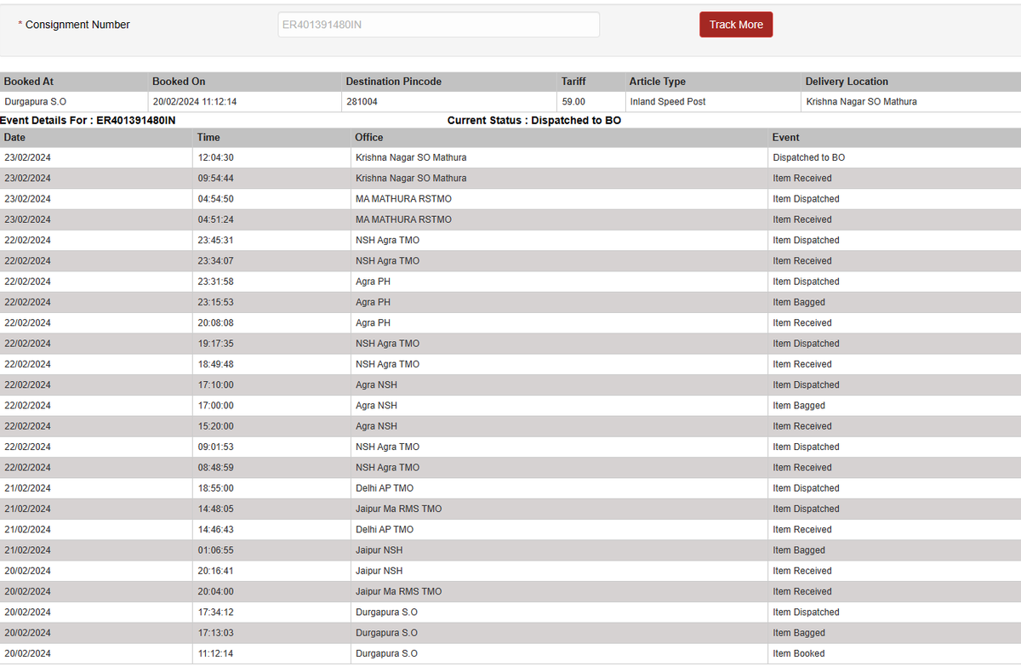
Task: Select time 23:31:58
Action: click(x=215, y=282)
